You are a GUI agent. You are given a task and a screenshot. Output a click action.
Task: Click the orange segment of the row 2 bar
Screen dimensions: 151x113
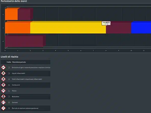tap(11, 15)
